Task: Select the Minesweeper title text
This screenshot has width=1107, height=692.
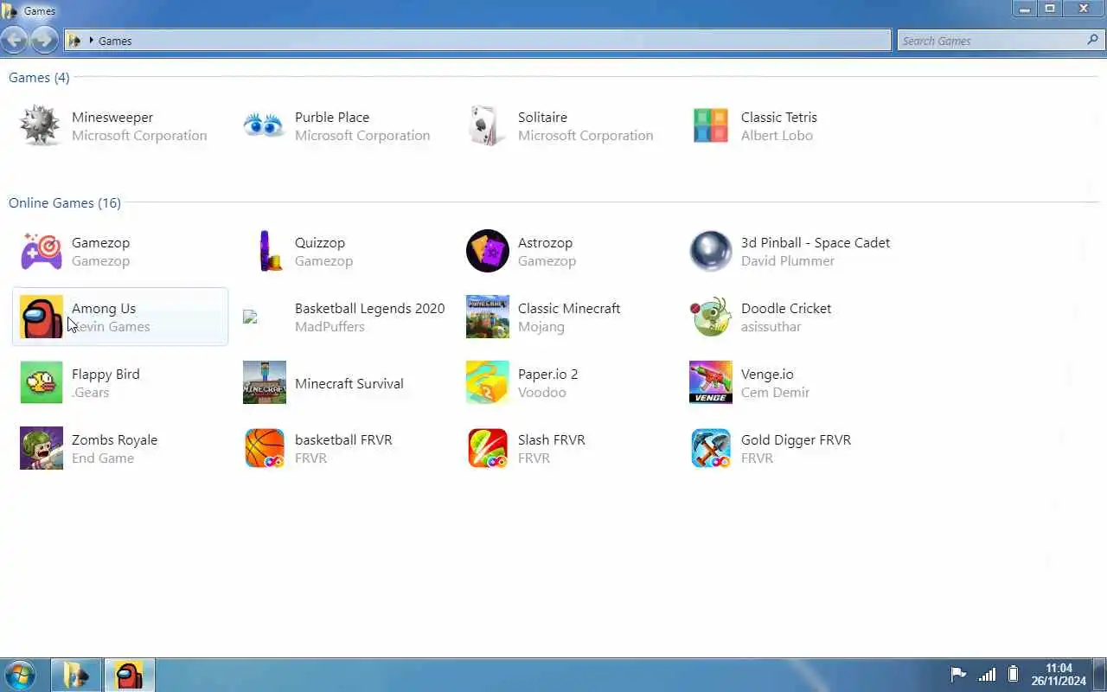Action: click(x=112, y=117)
